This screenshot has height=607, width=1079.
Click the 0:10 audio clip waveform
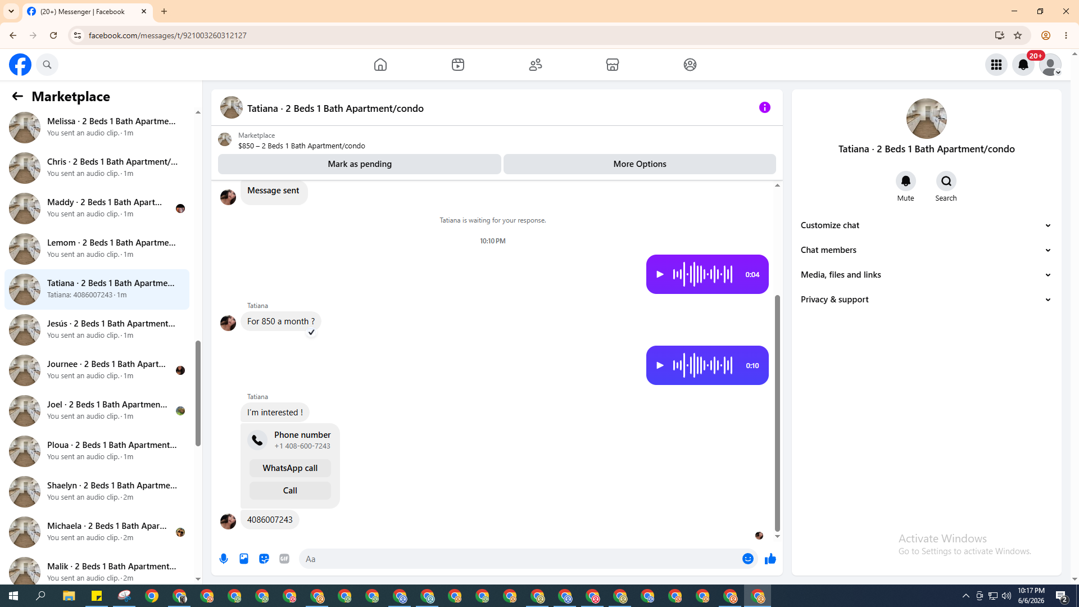(x=702, y=365)
